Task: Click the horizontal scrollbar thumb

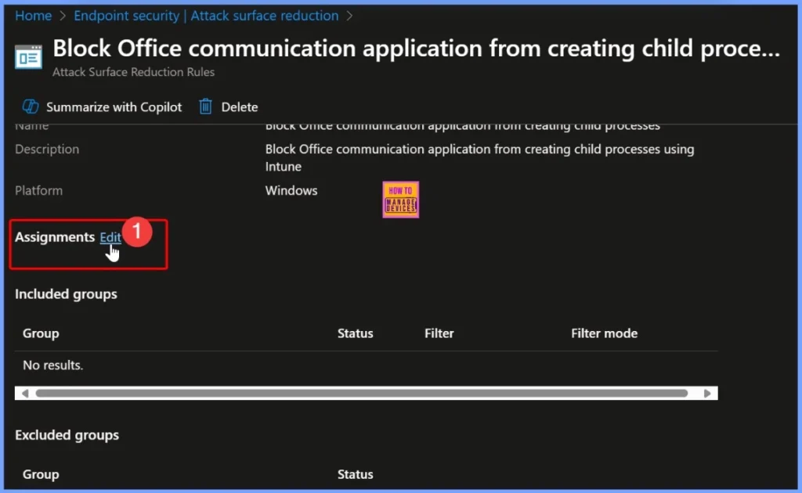Action: point(367,393)
